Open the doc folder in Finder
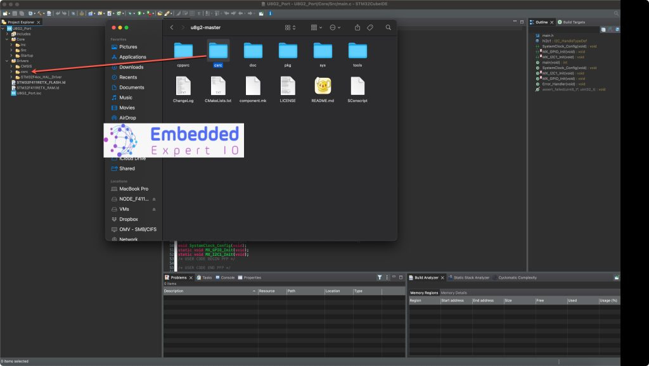Viewport: 649px width, 366px height. point(253,54)
